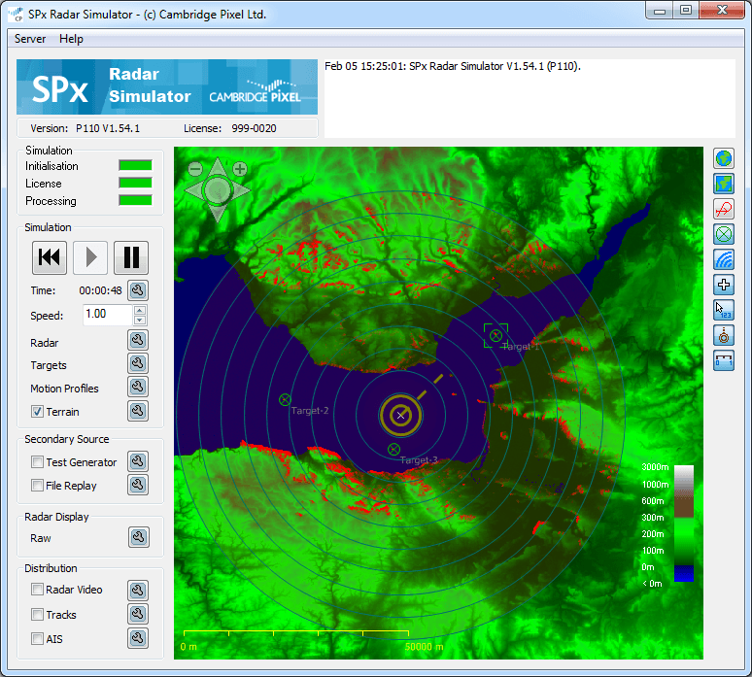Click the white plus cross toolbar icon
The image size is (752, 677).
pos(723,285)
